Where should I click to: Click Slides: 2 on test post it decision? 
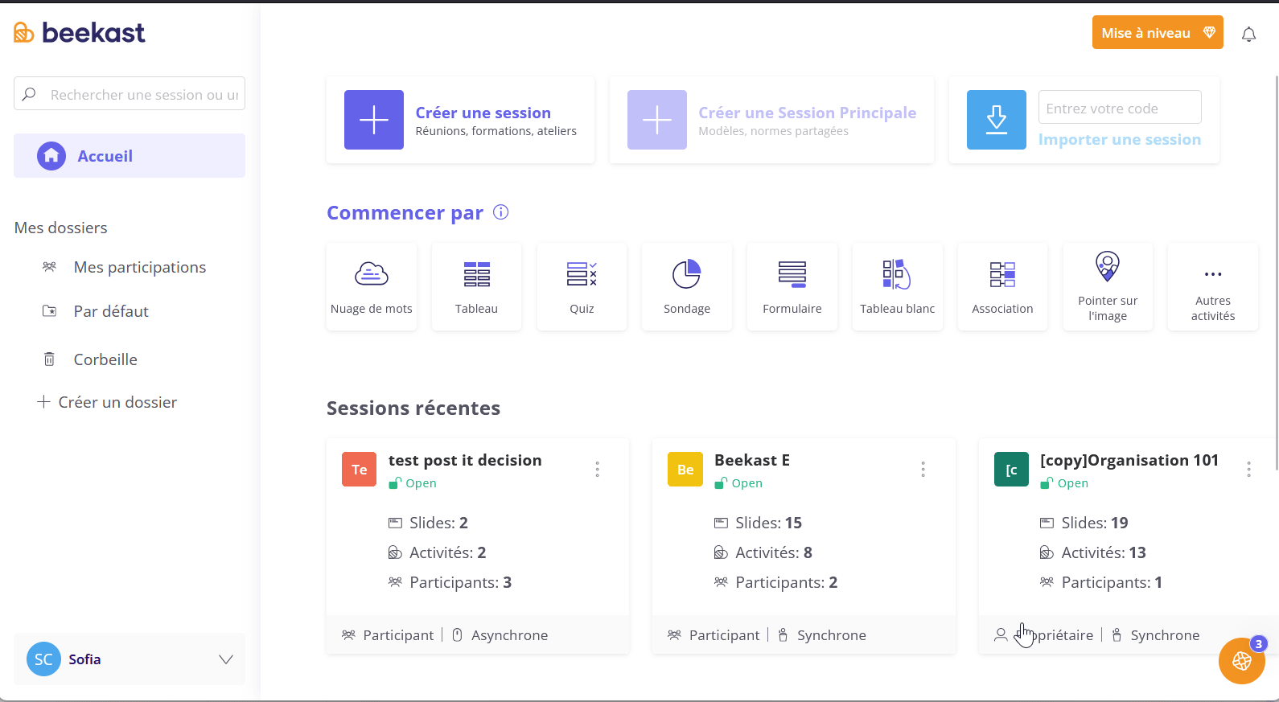point(428,523)
